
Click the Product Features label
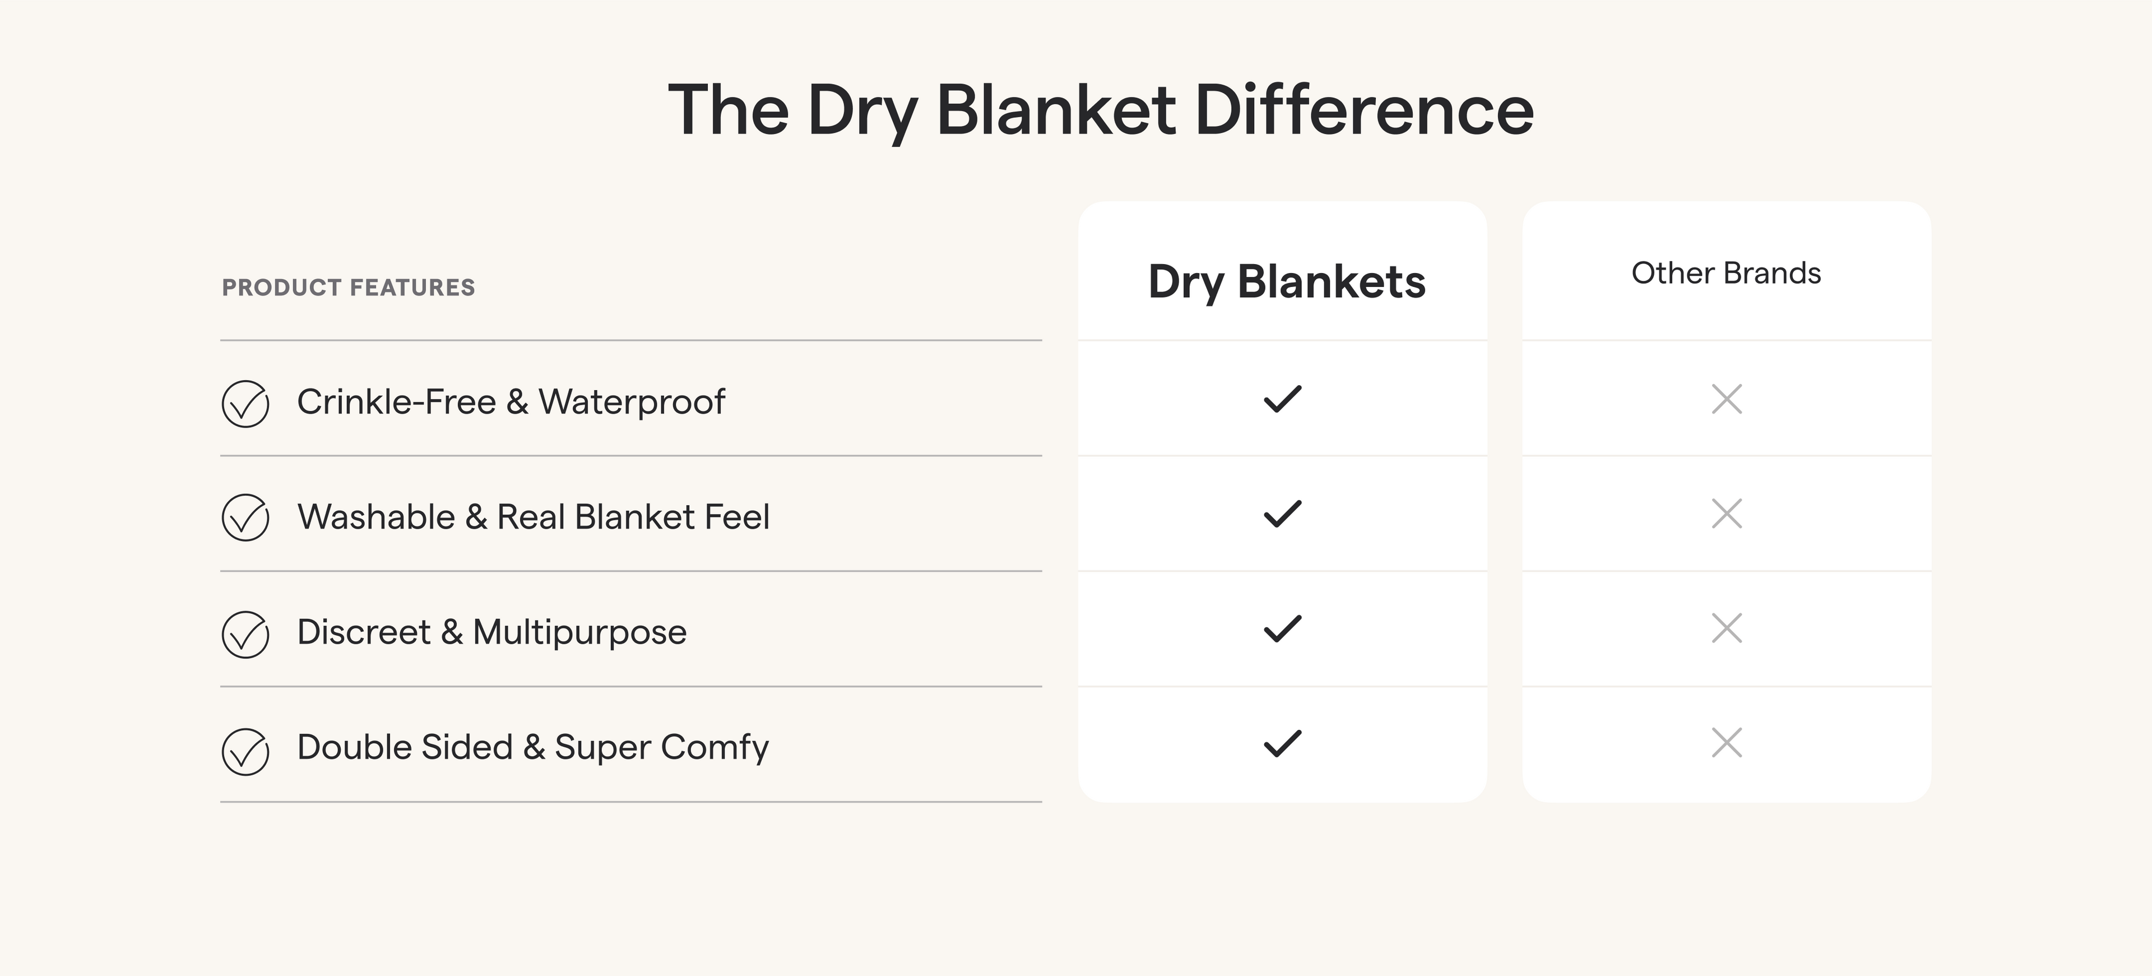click(349, 288)
